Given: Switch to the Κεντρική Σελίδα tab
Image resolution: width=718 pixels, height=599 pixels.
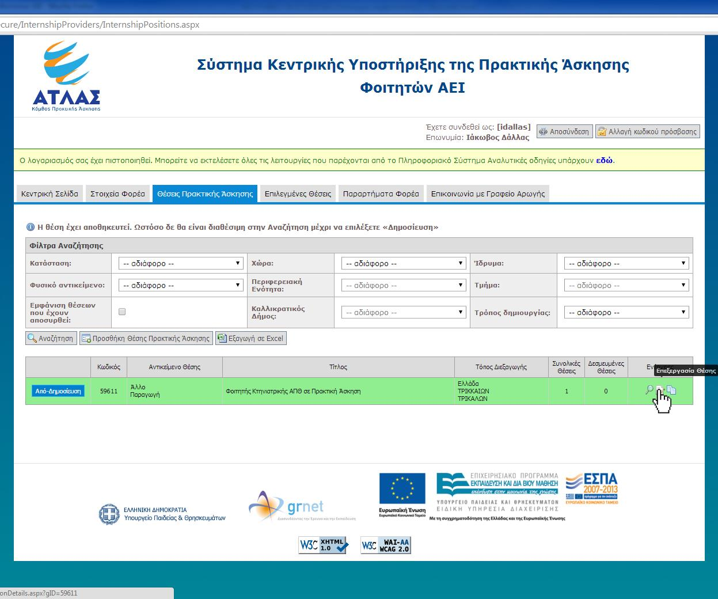Looking at the screenshot, I should 50,194.
